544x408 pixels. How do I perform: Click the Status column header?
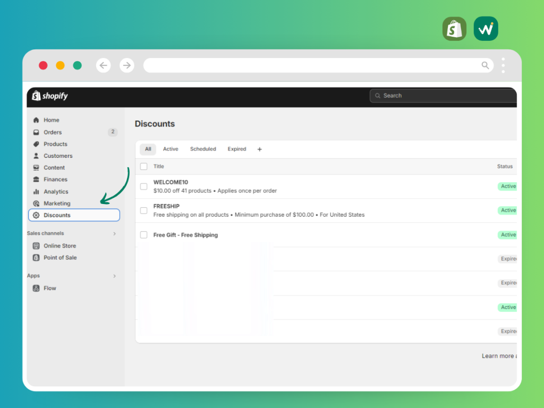505,166
